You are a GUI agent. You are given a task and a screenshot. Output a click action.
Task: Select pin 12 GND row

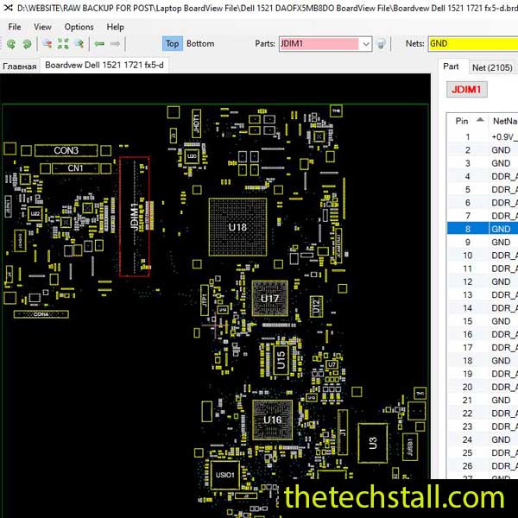coord(483,281)
